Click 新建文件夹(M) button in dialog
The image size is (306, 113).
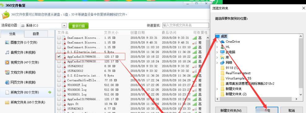click(x=231, y=110)
